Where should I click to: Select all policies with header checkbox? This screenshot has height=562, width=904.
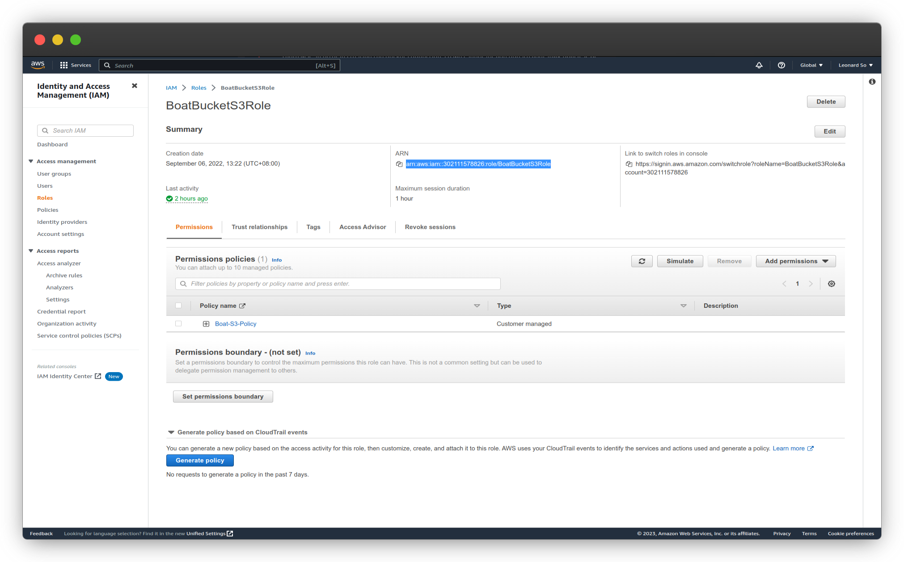(x=178, y=306)
